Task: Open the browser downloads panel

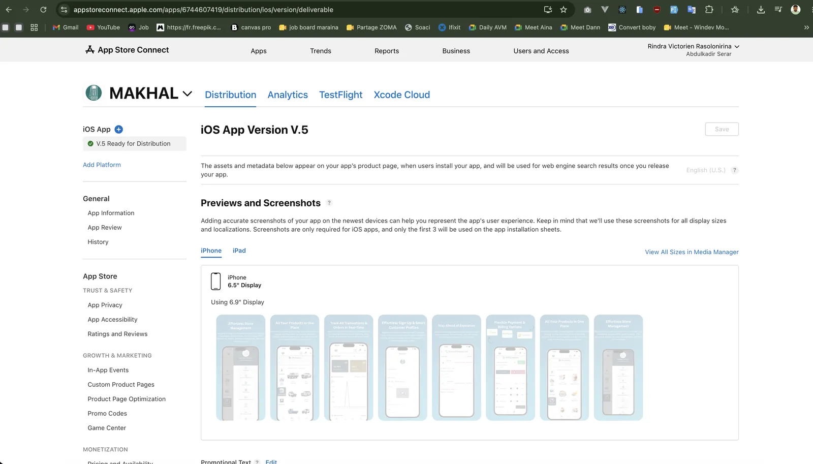Action: click(761, 10)
